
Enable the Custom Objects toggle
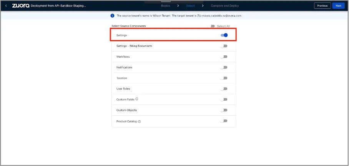tap(224, 110)
